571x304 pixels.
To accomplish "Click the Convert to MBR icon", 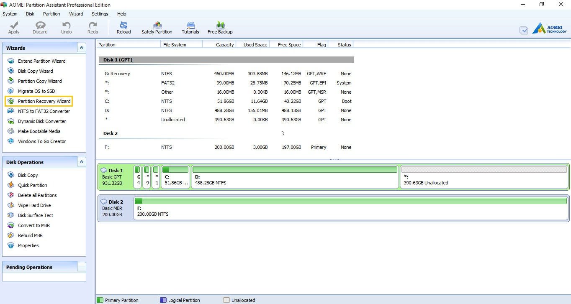I will click(x=11, y=225).
